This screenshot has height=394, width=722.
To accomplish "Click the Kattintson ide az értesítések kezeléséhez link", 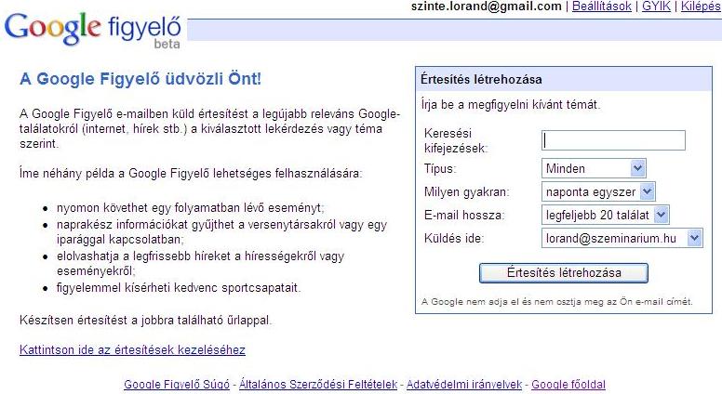I will 132,350.
